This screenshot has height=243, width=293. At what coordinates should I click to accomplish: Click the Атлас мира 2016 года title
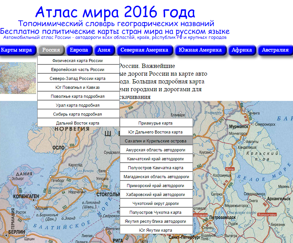115,12
